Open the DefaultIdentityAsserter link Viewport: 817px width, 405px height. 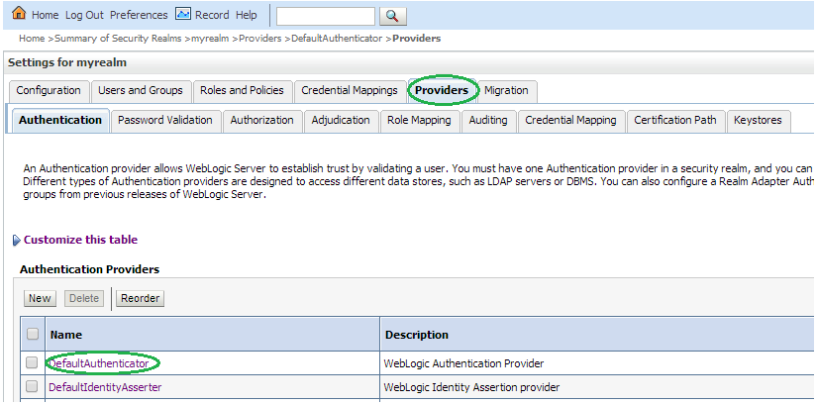(105, 387)
